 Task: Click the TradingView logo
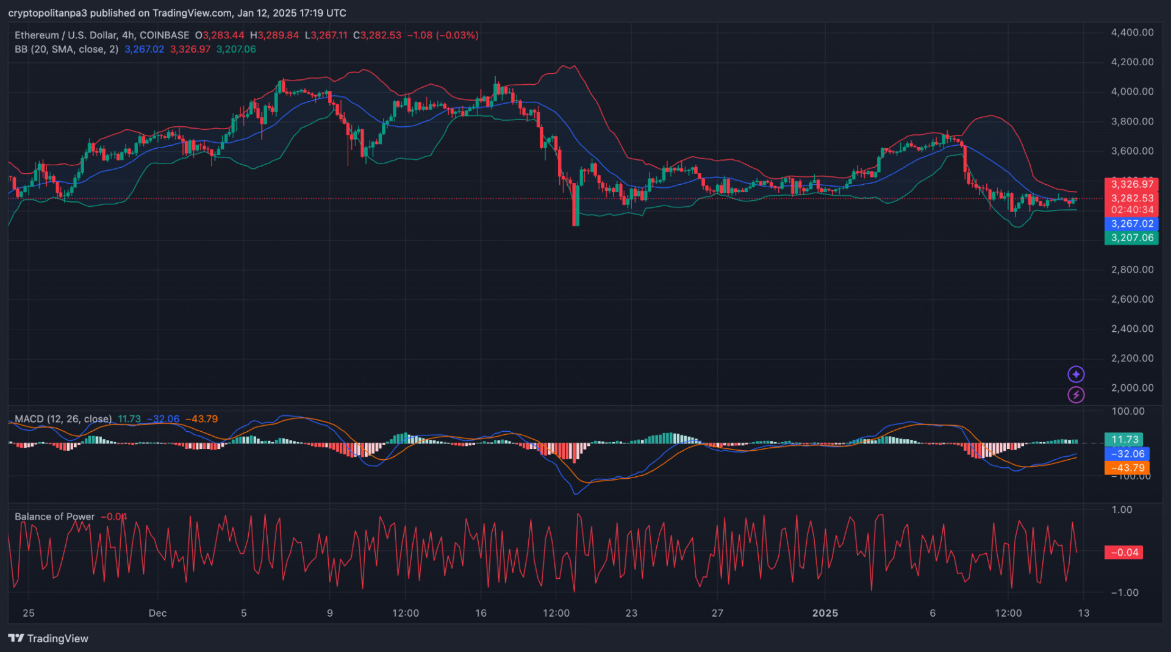pos(48,638)
